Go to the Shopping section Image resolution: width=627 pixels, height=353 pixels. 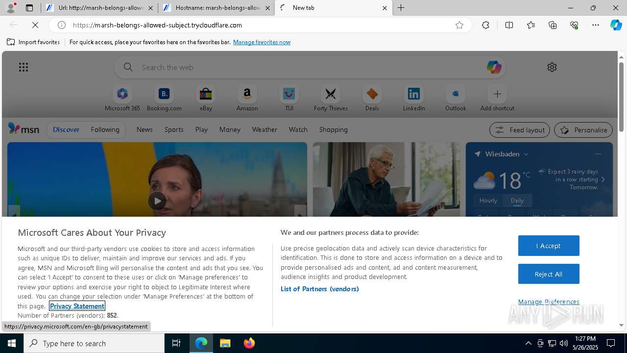tap(334, 129)
